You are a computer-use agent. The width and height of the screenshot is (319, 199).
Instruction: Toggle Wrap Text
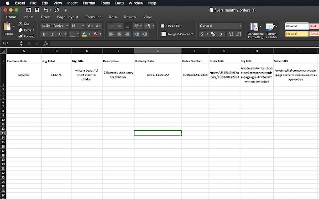171,26
